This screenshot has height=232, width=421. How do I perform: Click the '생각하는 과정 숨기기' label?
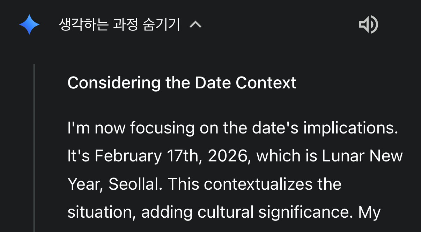120,25
